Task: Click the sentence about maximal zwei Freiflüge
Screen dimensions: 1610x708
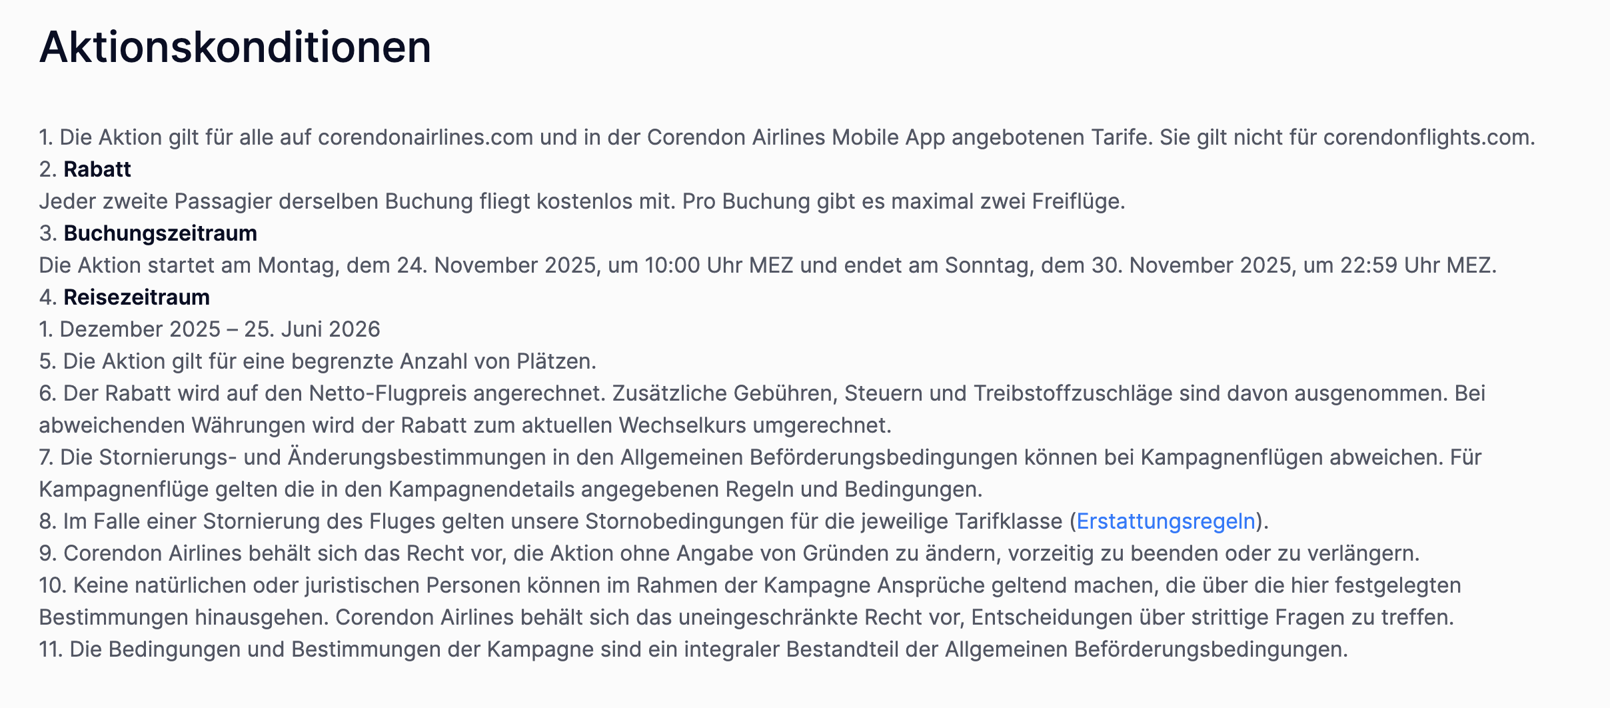Action: pyautogui.click(x=904, y=201)
